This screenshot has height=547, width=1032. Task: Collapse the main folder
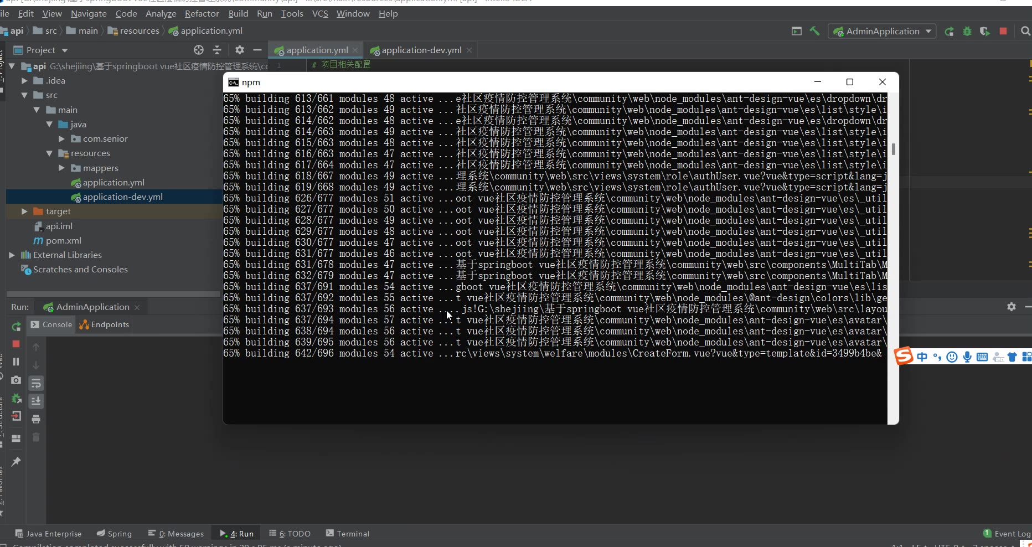(x=37, y=110)
